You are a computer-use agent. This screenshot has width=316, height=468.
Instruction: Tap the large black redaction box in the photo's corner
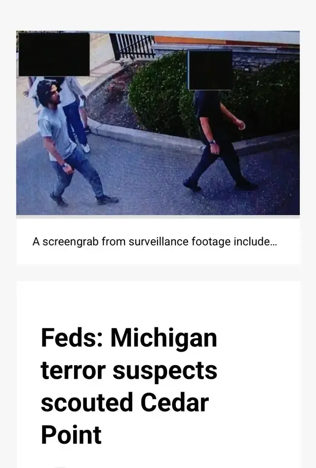[x=54, y=54]
